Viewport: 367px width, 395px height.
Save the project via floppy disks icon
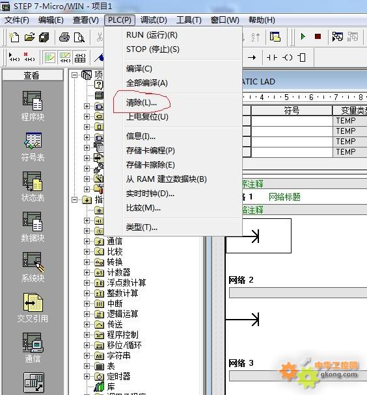point(44,37)
